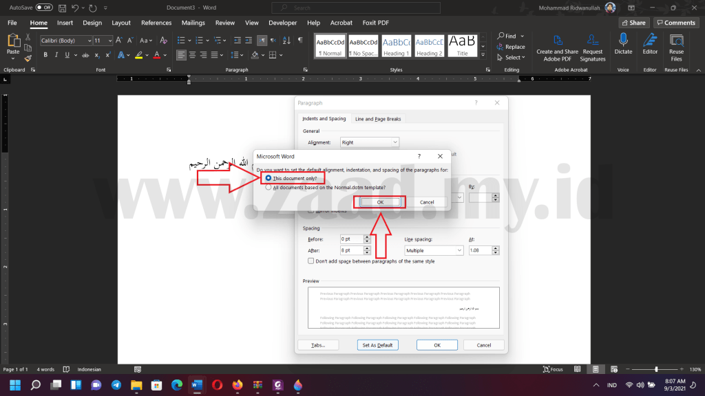Select "All documents based on Normal.dotm" option
The image size is (705, 396).
coord(269,187)
